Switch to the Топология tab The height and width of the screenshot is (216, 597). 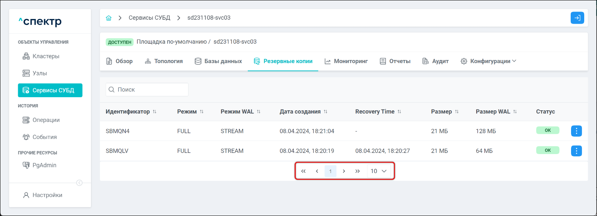click(164, 61)
